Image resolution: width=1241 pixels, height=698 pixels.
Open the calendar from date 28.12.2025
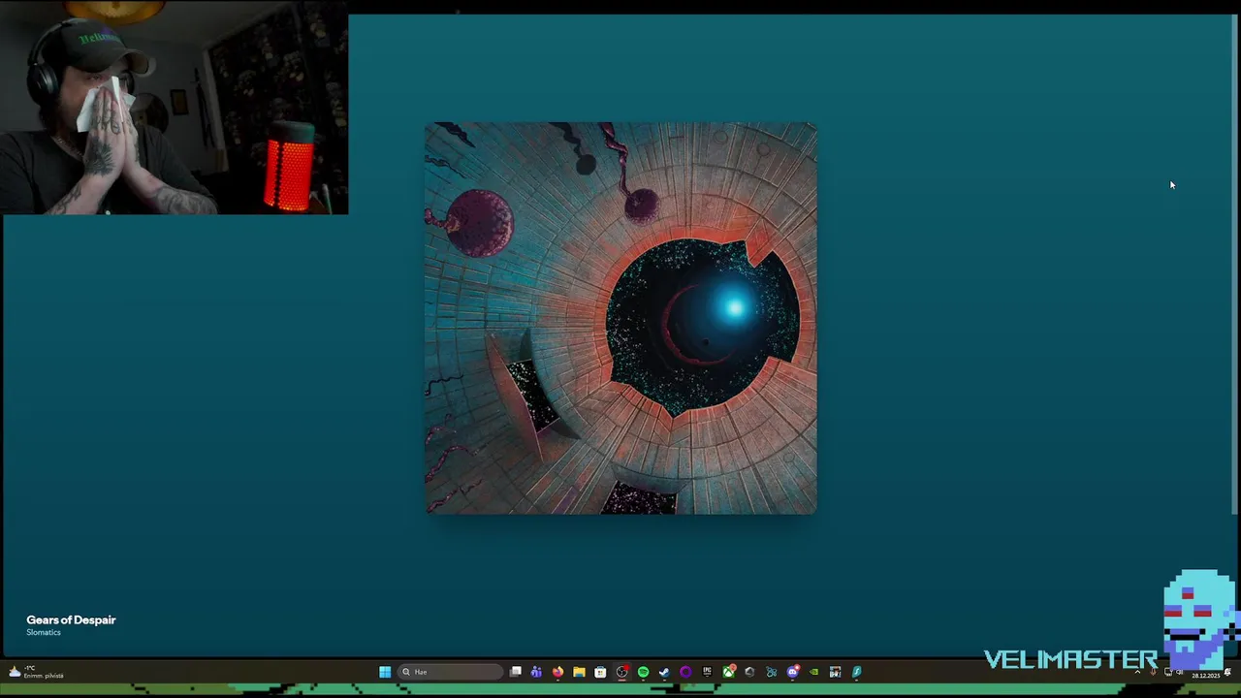pos(1206,676)
